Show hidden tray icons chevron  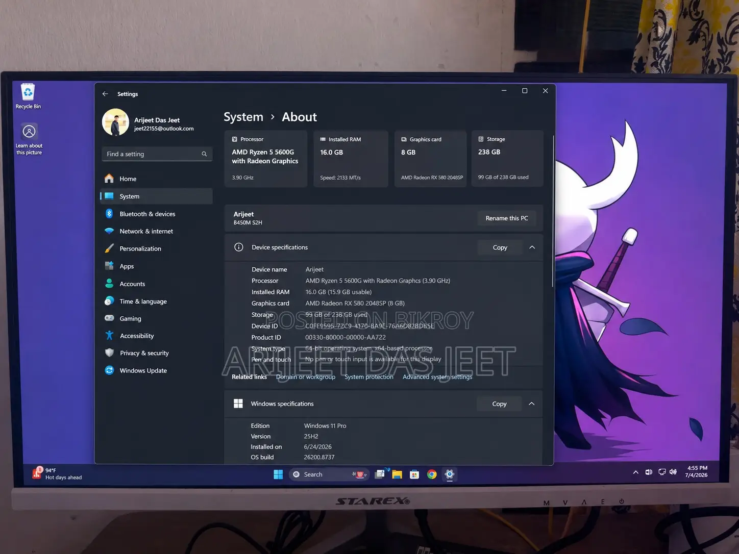tap(636, 472)
